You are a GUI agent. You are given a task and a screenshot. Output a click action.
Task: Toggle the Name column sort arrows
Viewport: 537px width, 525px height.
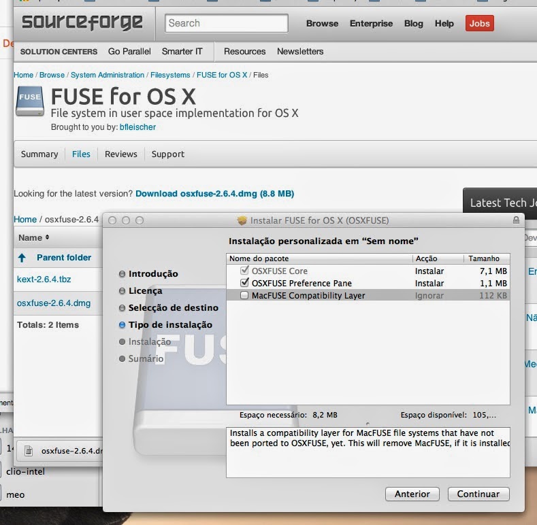(x=47, y=237)
